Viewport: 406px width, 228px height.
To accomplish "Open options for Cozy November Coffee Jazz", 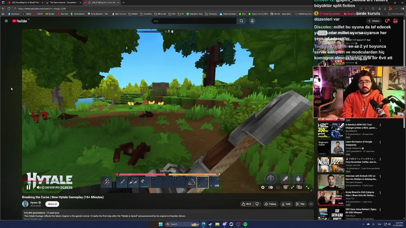I will pyautogui.click(x=380, y=159).
